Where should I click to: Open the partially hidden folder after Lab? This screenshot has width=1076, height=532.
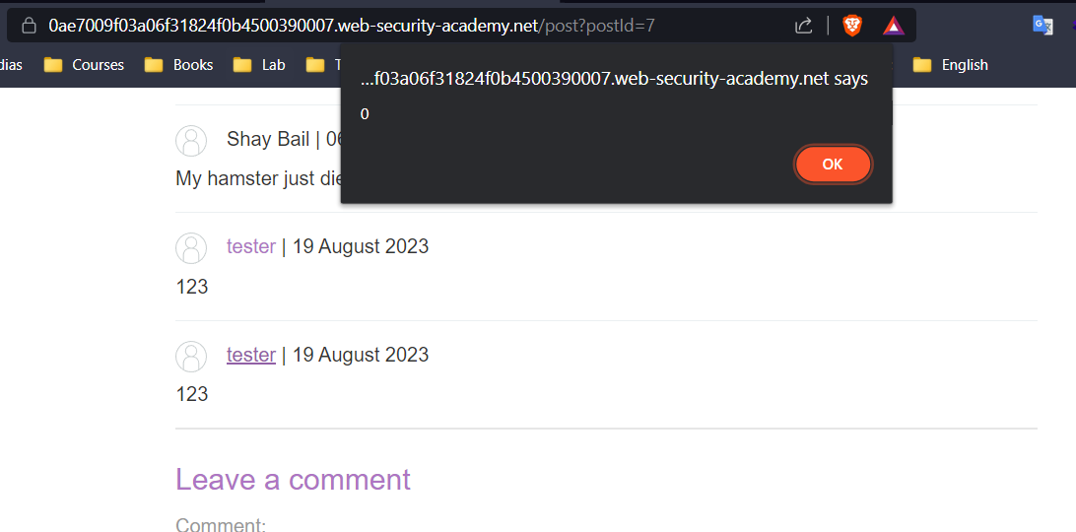(x=322, y=64)
